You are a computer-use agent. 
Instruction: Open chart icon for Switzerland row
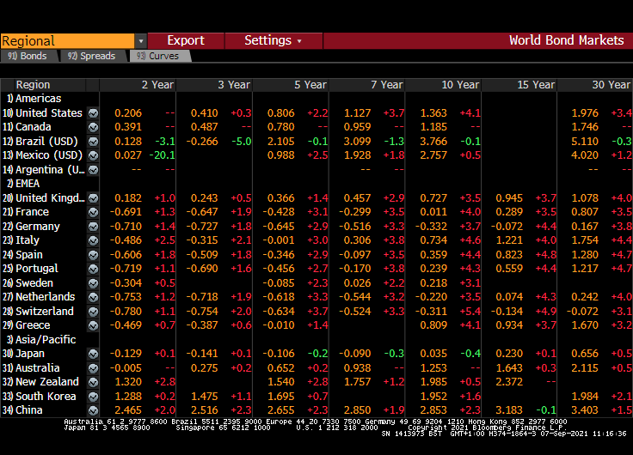(93, 312)
